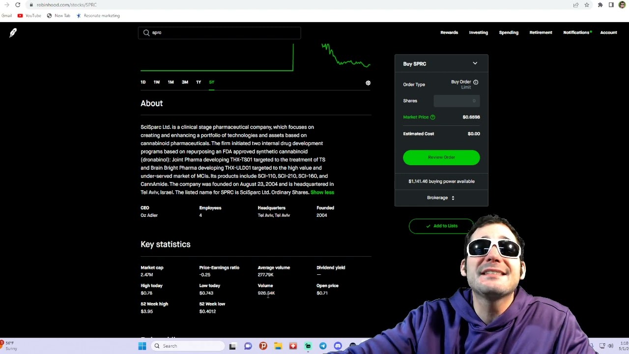629x354 pixels.
Task: Open the red cross taskbar app
Action: tap(293, 346)
